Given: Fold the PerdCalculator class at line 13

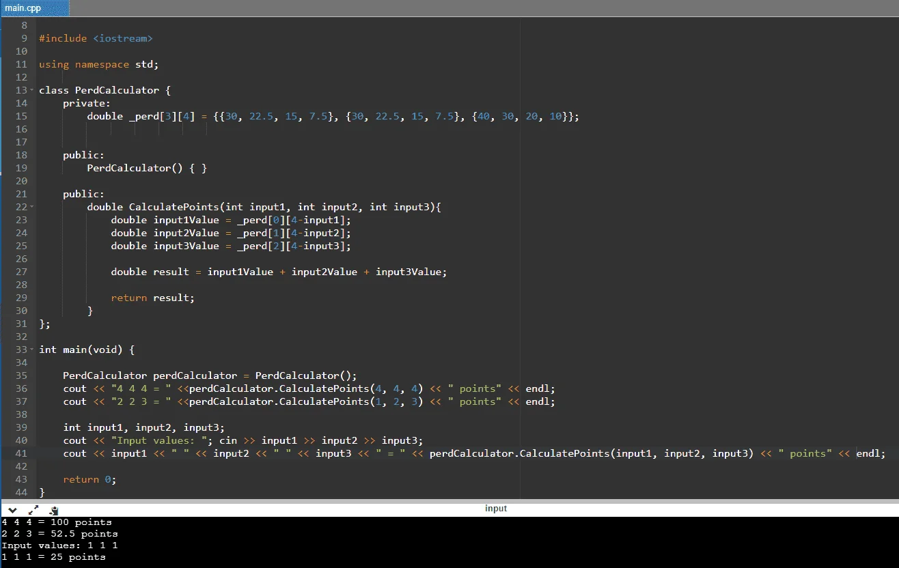Looking at the screenshot, I should click(31, 90).
